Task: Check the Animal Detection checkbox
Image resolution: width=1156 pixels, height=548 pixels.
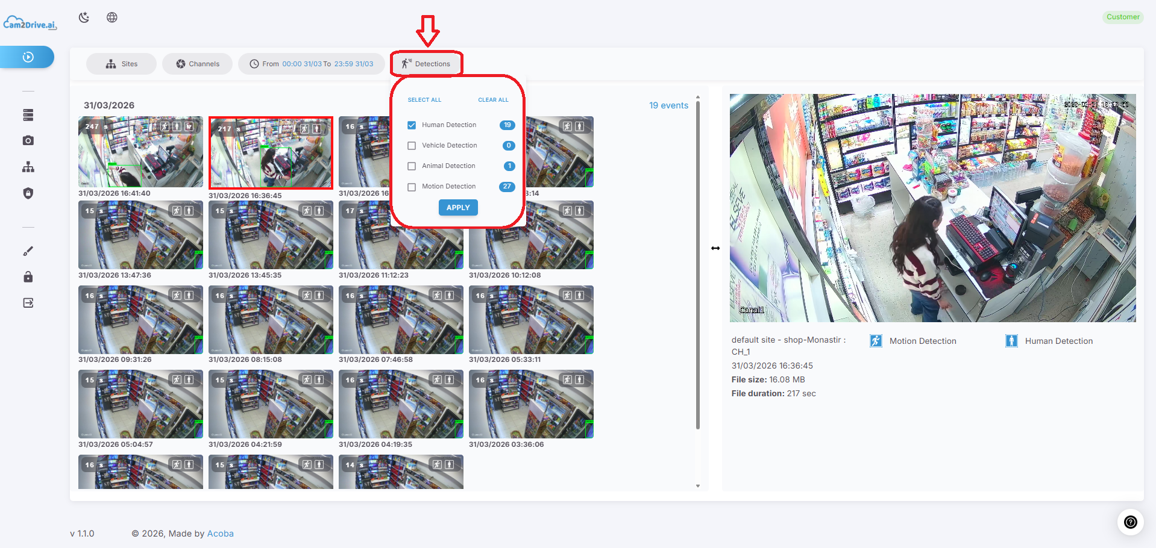Action: click(412, 166)
